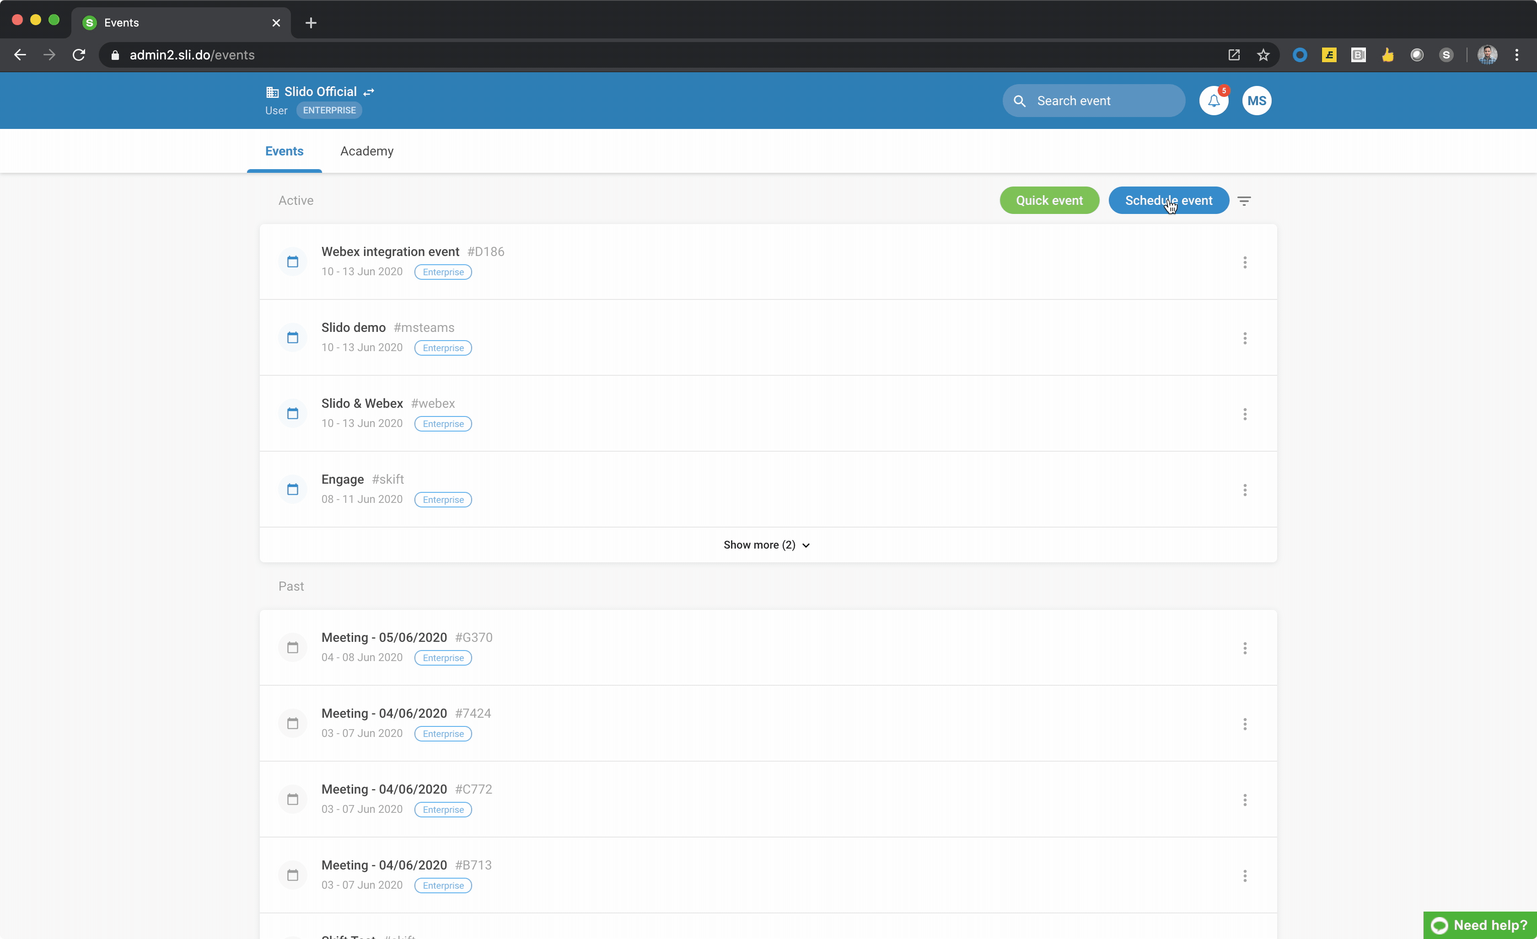Click the Slido Official organization name

[320, 91]
